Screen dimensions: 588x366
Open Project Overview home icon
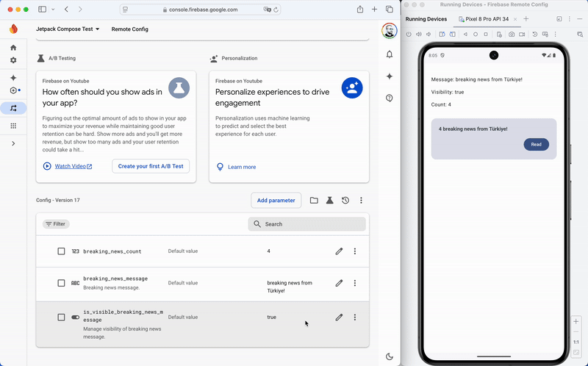[x=13, y=48]
